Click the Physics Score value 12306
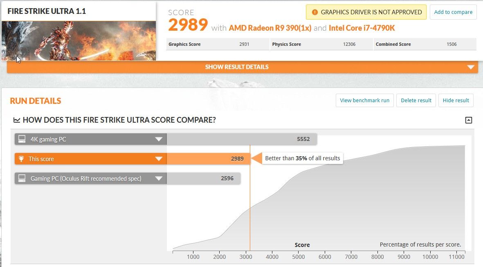Screen dimensions: 483x267 pos(349,44)
